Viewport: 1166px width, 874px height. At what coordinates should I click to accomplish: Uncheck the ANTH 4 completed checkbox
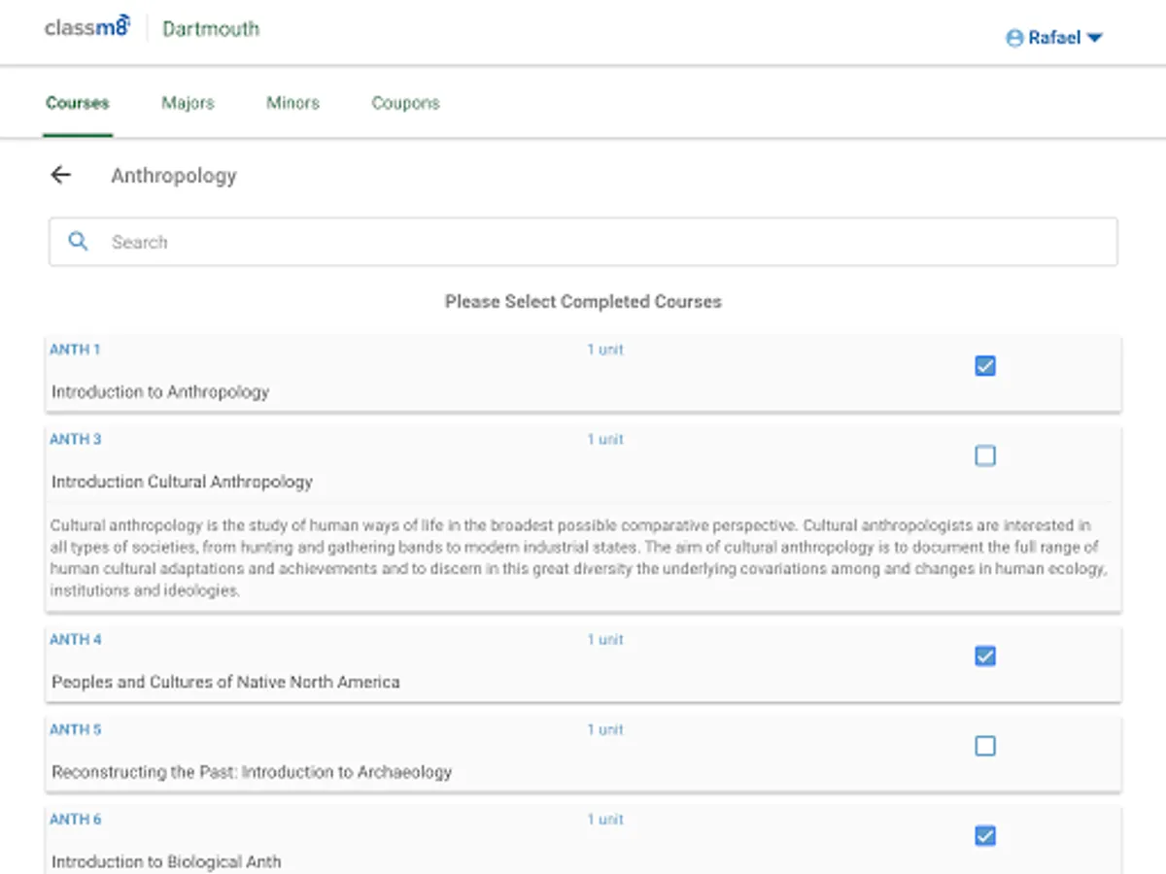(984, 656)
